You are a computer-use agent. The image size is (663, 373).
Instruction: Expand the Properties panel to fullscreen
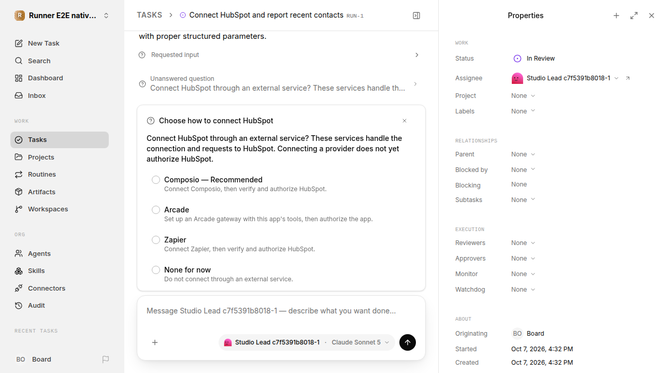(x=634, y=16)
